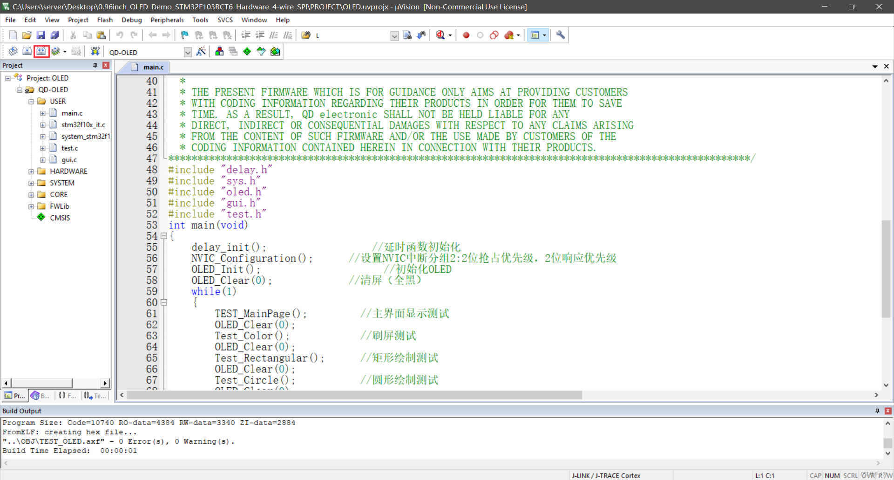This screenshot has width=894, height=480.
Task: Select the main.c editor tab
Action: 147,67
